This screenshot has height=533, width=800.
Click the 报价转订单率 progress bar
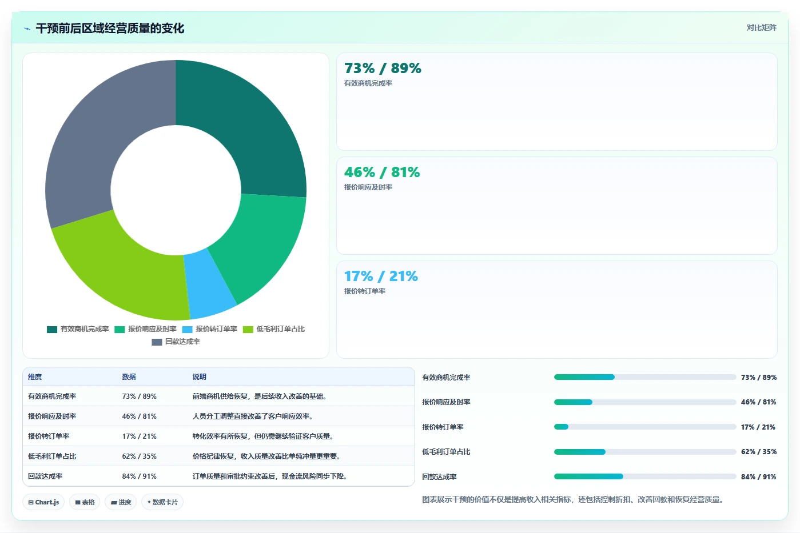click(x=645, y=427)
